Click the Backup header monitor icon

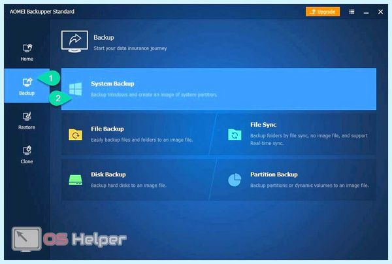pyautogui.click(x=74, y=42)
